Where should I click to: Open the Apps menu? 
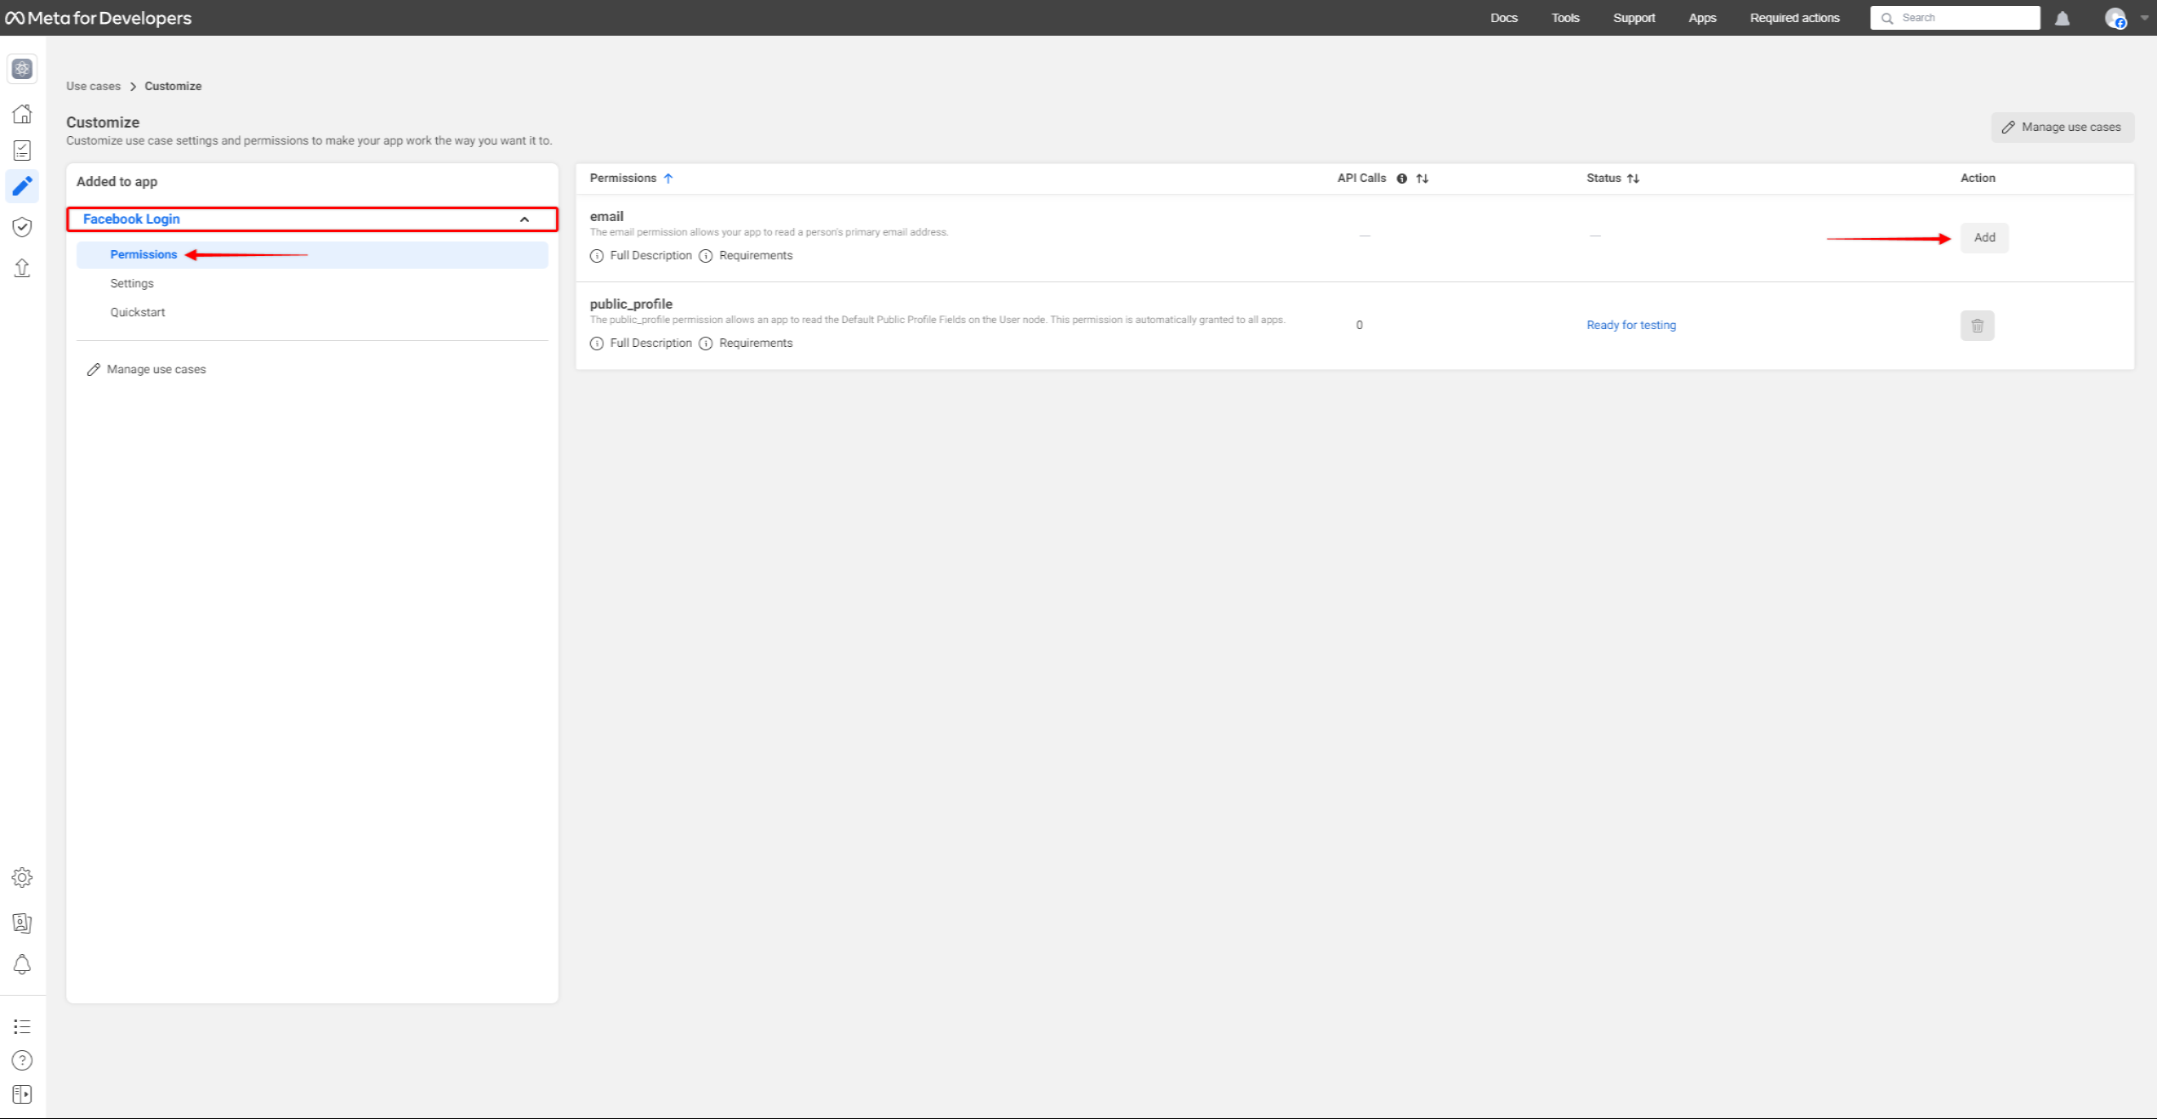(1702, 18)
